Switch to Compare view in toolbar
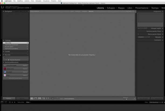The height and width of the screenshot is (111, 165). pos(40,98)
